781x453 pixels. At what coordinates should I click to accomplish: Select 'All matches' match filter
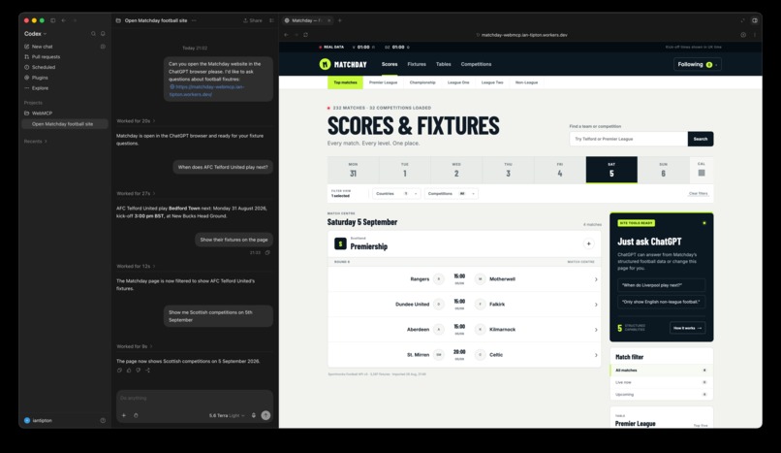(662, 371)
